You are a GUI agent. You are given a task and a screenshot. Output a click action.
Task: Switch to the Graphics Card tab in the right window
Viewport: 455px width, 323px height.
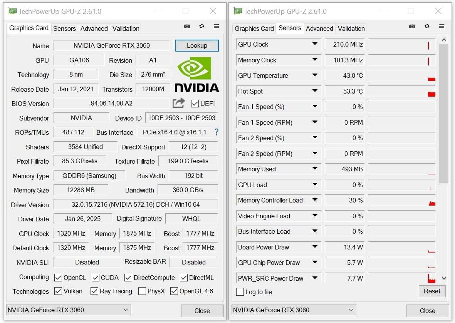coord(254,28)
